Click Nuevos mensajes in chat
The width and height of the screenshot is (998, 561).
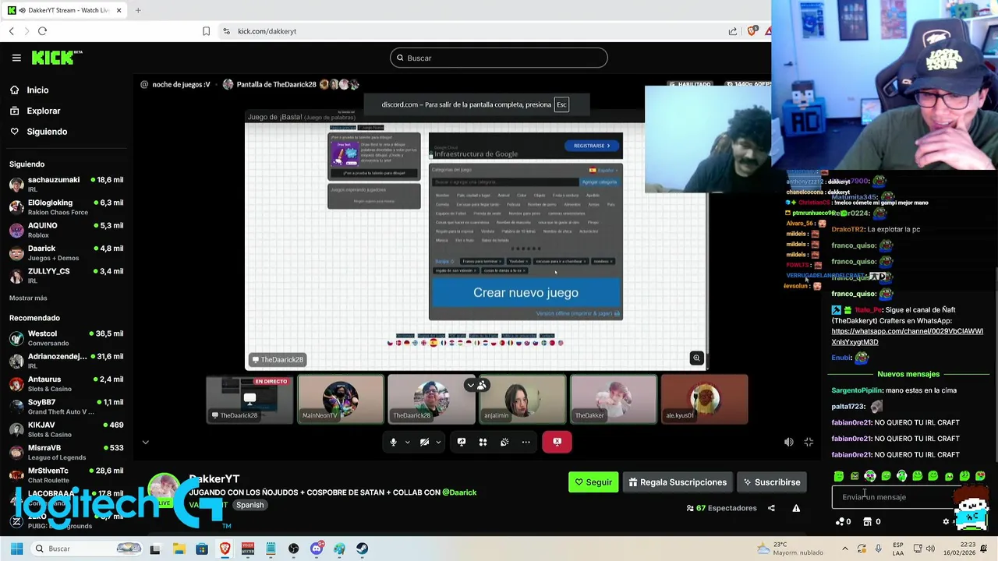pos(908,374)
